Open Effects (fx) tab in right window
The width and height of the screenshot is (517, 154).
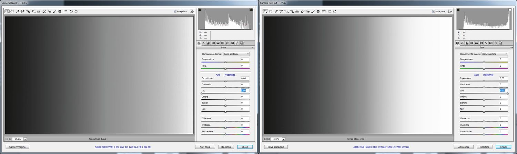point(486,43)
